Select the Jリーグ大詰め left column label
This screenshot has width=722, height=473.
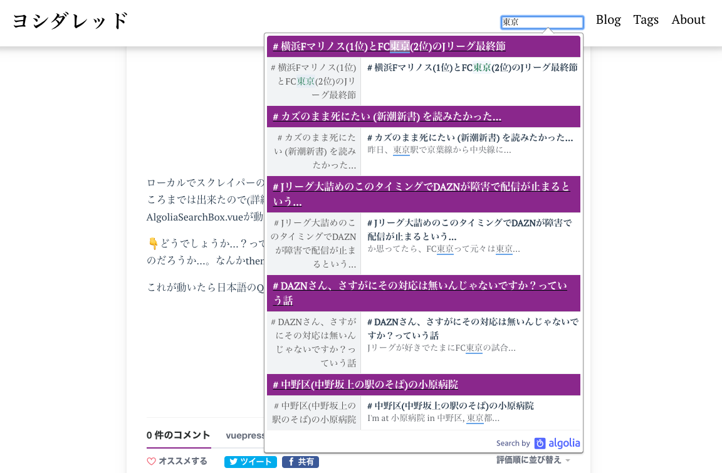point(314,244)
